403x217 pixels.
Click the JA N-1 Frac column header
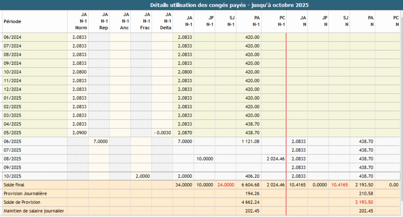[x=141, y=21]
